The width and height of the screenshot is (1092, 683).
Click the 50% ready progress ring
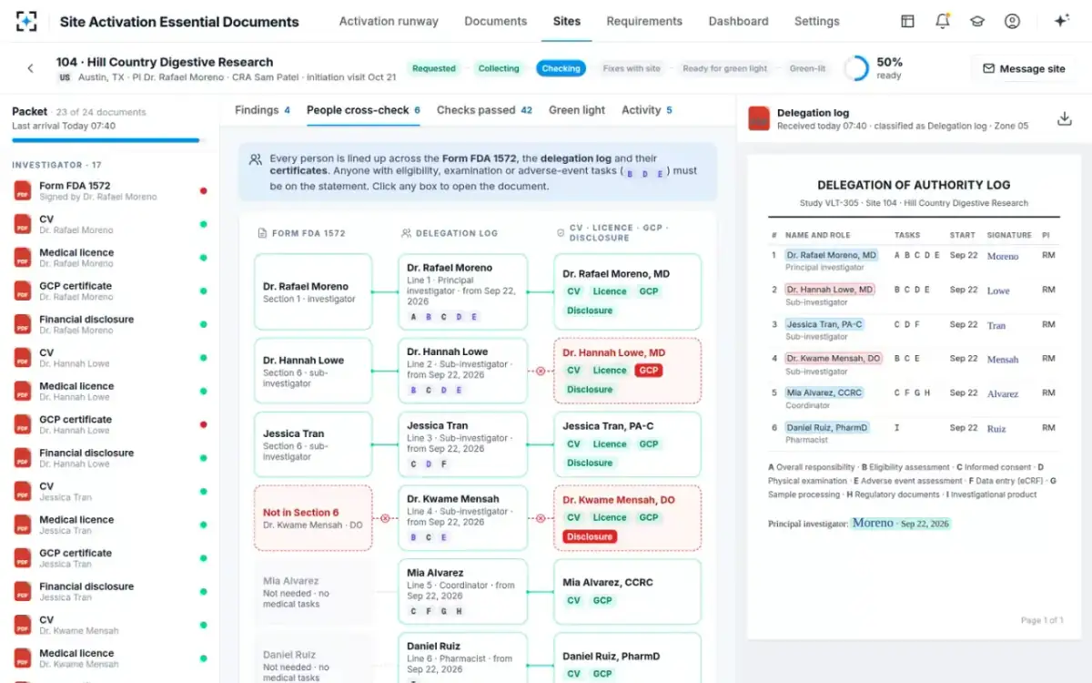[x=856, y=68]
